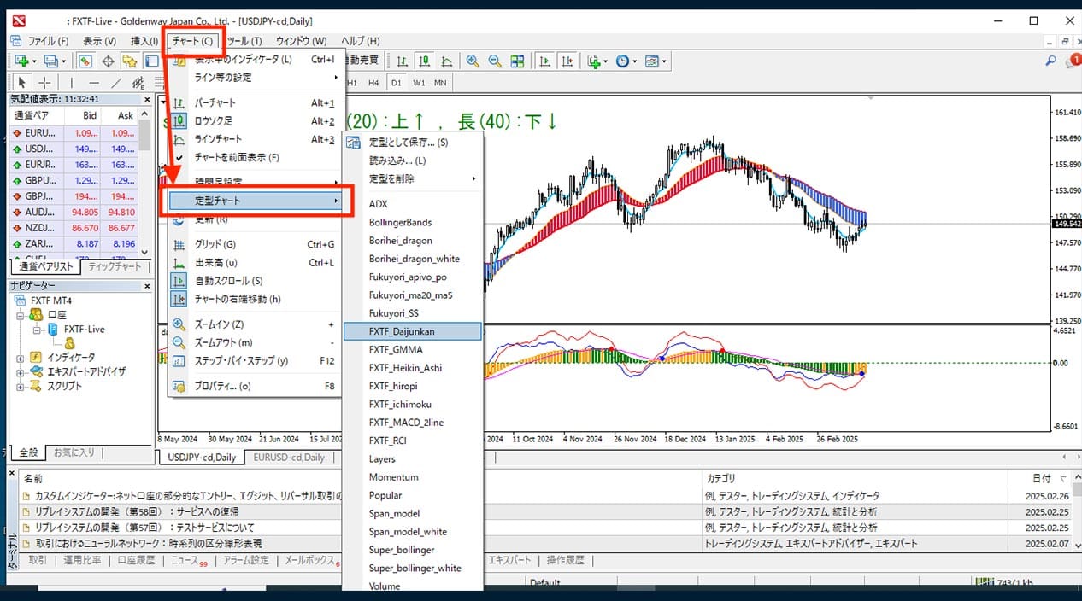
Task: Switch to bar chart via toolbar icon
Action: pyautogui.click(x=402, y=61)
